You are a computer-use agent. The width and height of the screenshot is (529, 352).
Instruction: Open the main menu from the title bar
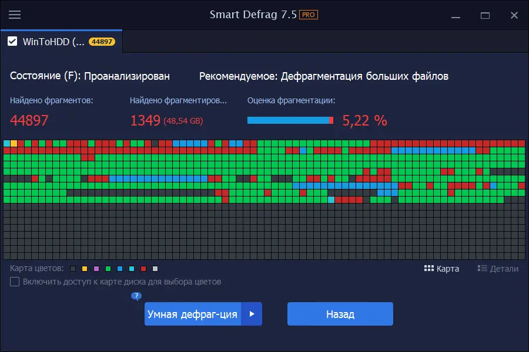15,15
